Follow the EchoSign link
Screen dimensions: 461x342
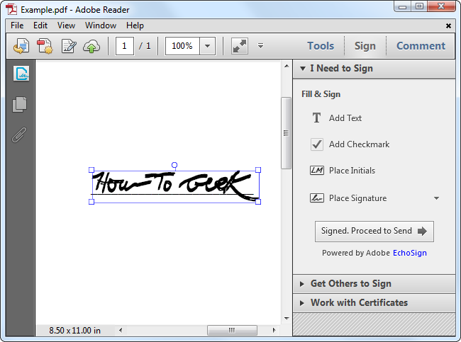tap(410, 253)
